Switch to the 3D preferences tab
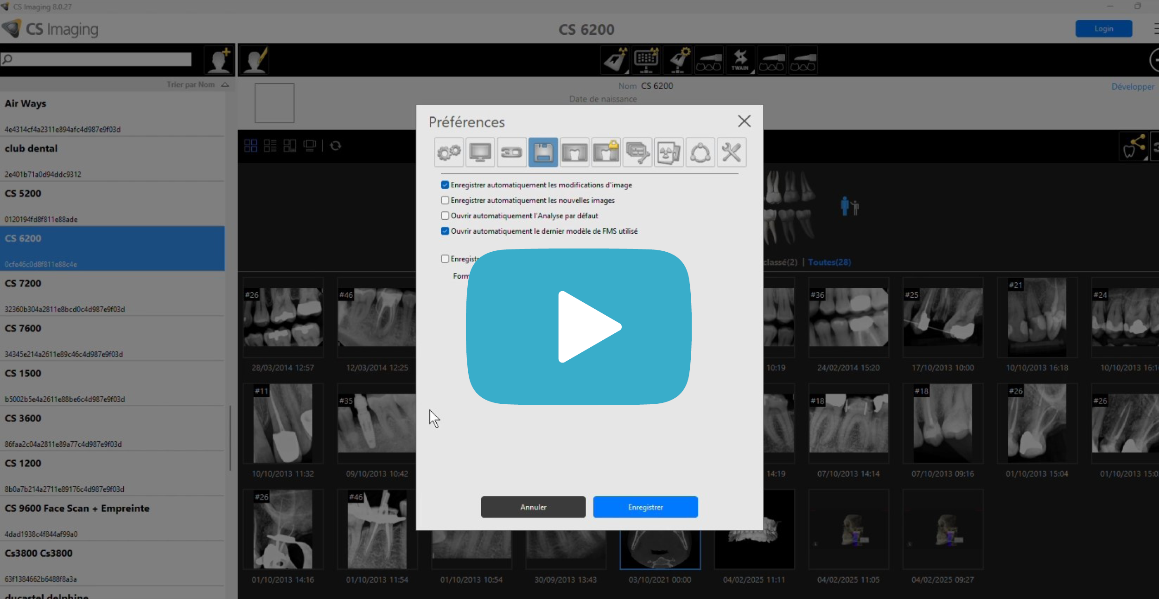 (x=511, y=152)
